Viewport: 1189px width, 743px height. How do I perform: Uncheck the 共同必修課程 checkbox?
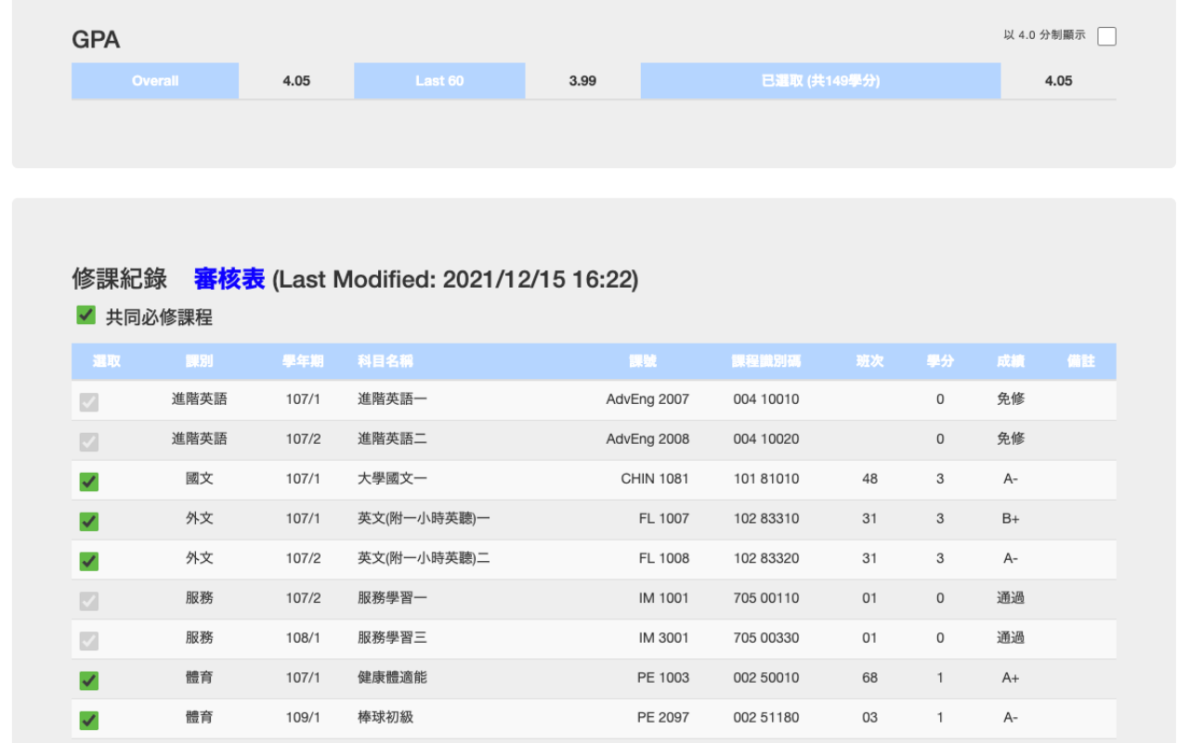pyautogui.click(x=86, y=316)
